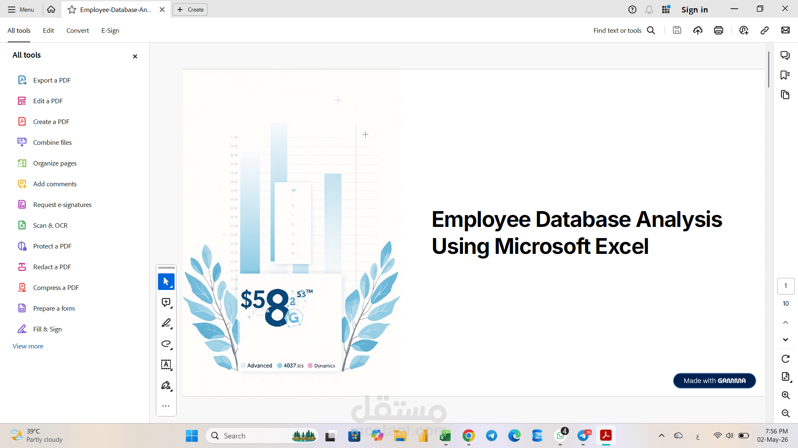This screenshot has width=798, height=448.
Task: Click the document vertical scrollbar
Action: point(768,69)
